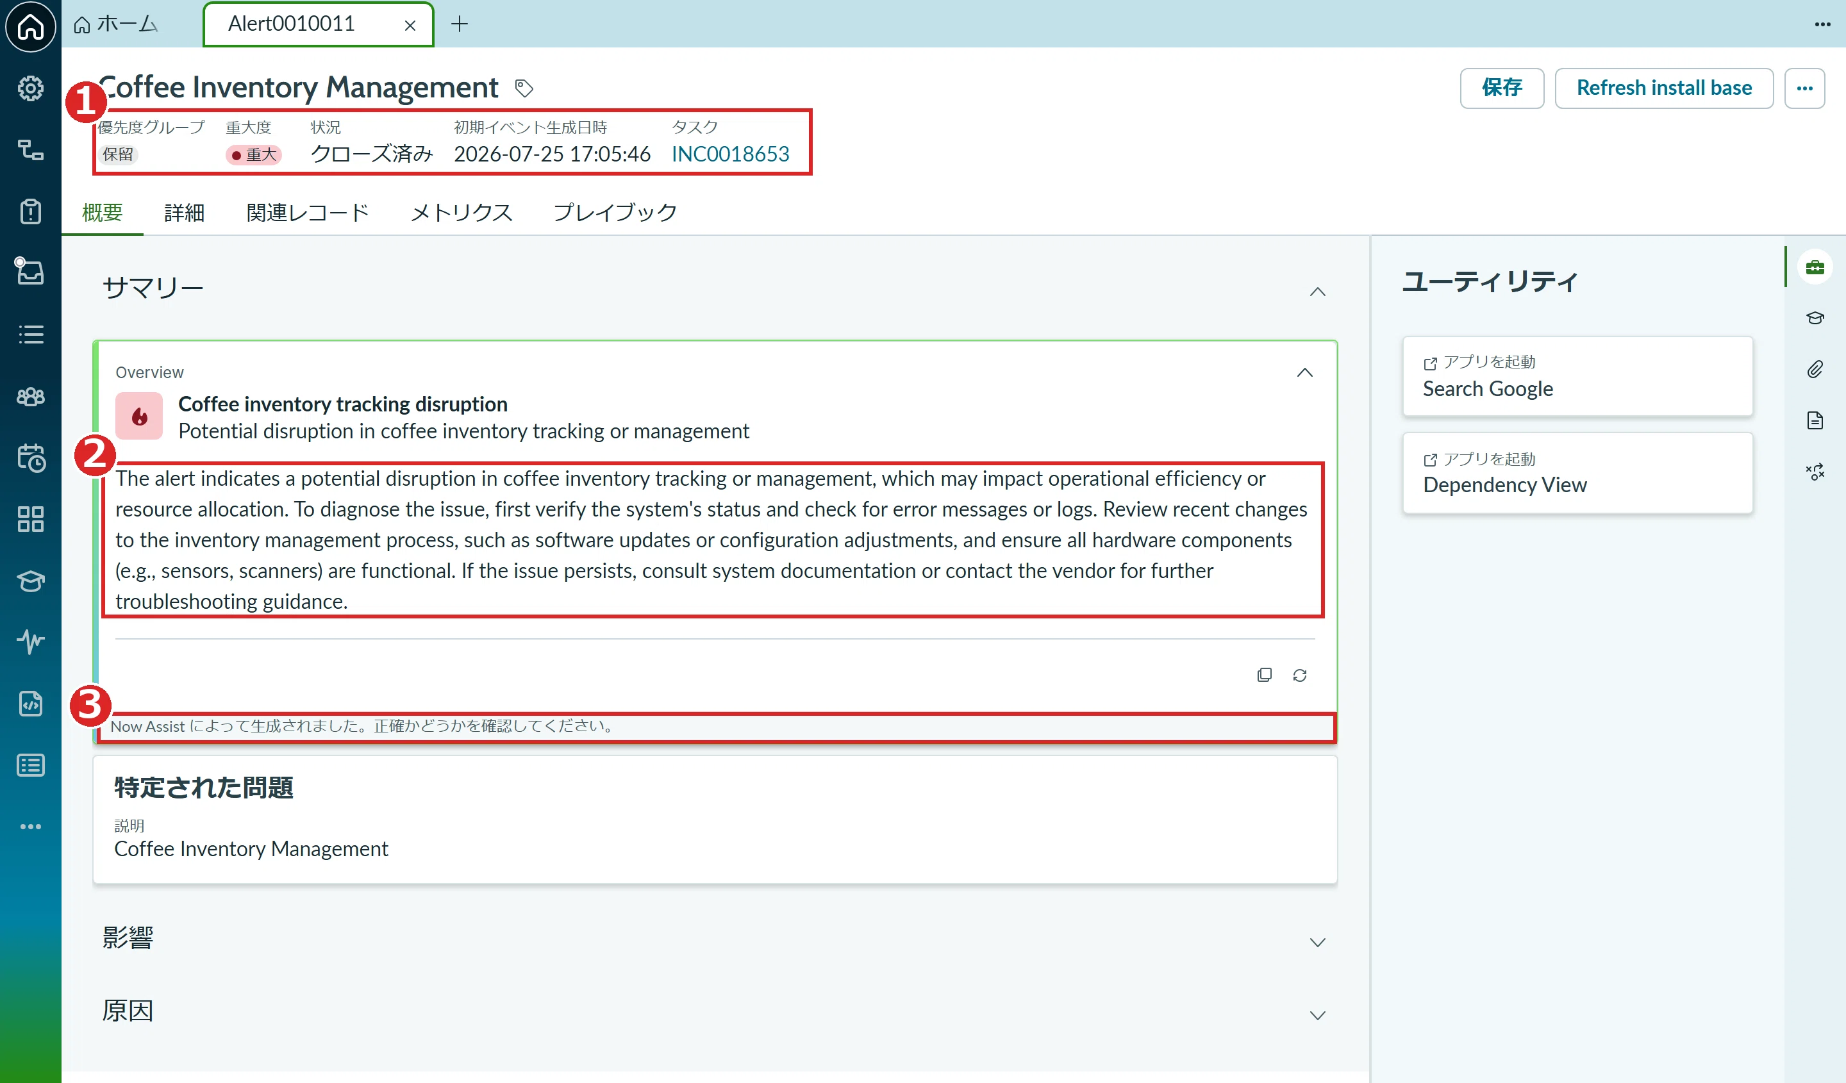Screen dimensions: 1846x1083
Task: Open the teams group icon in sidebar
Action: pyautogui.click(x=30, y=397)
